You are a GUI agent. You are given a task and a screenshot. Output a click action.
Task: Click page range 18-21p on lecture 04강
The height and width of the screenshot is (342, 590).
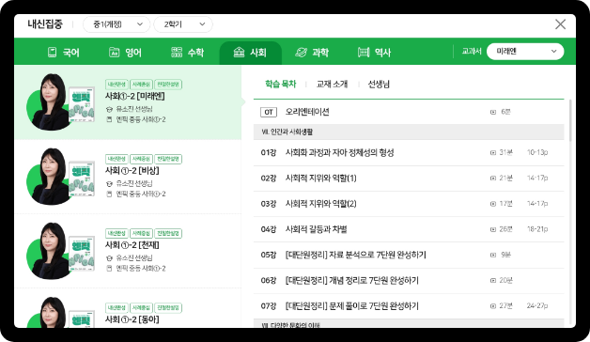[537, 229]
